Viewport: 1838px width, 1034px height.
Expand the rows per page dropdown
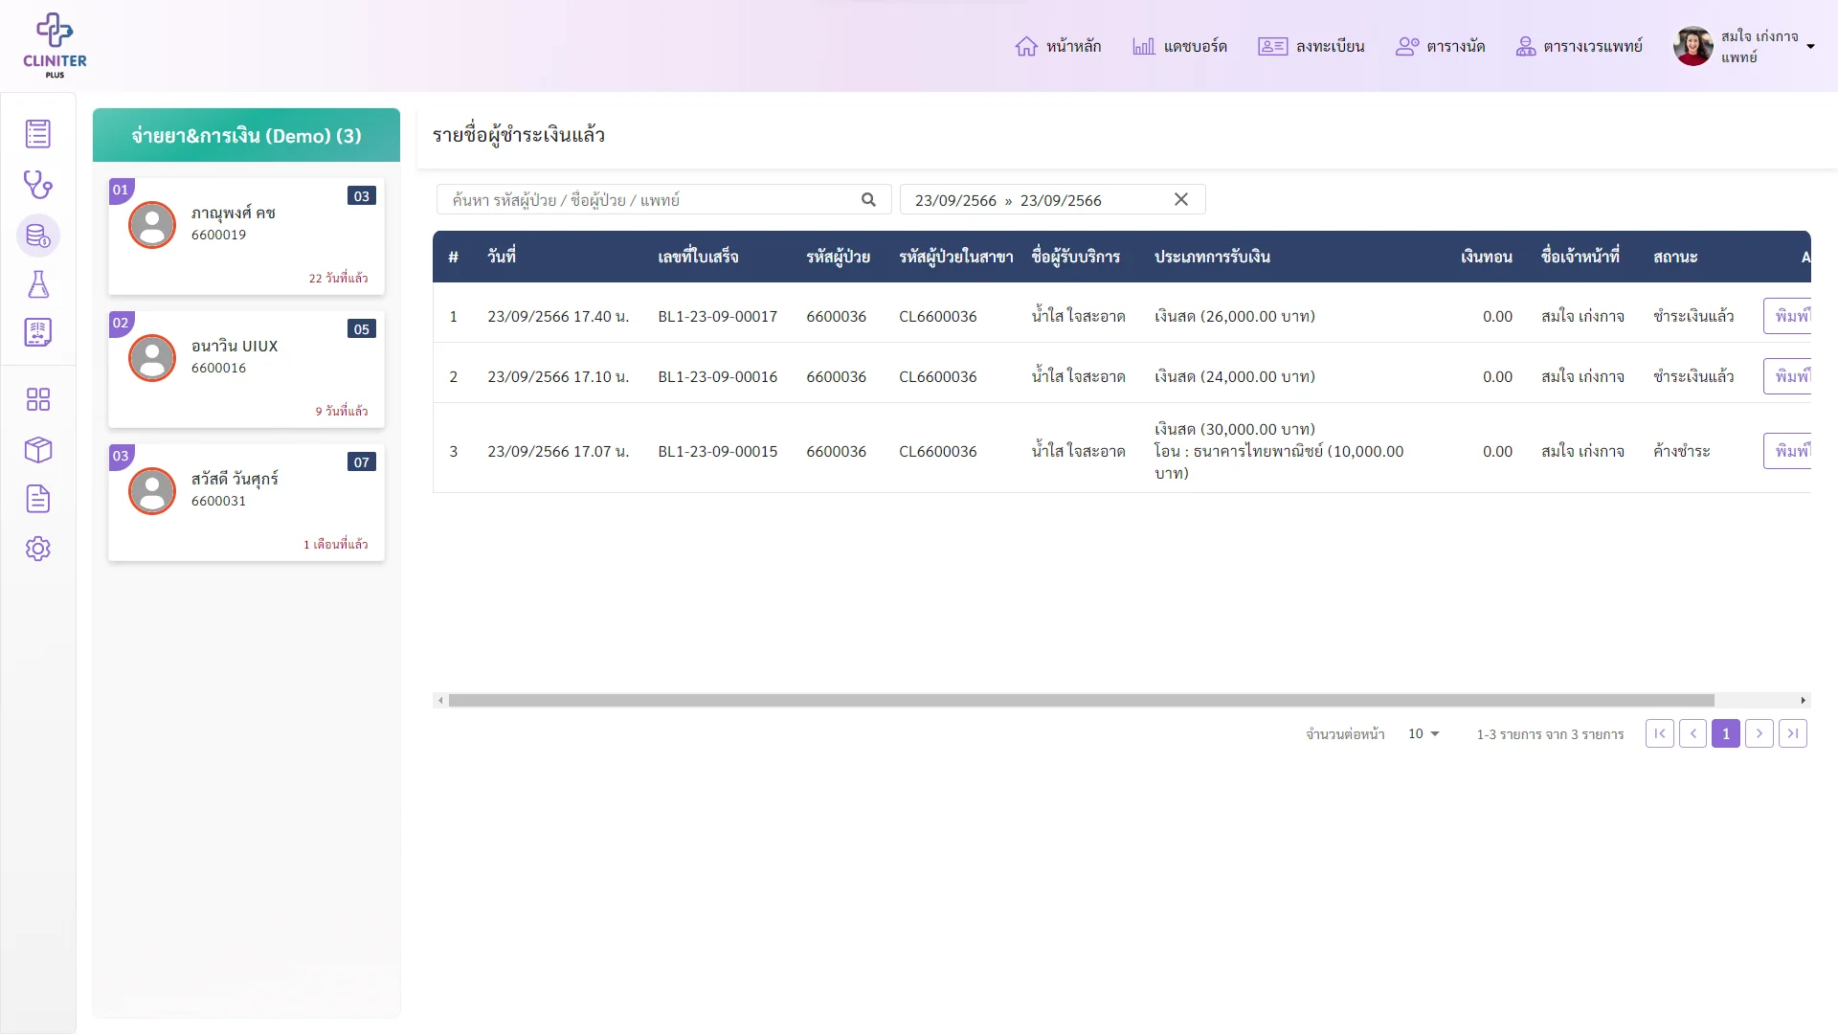(x=1423, y=733)
